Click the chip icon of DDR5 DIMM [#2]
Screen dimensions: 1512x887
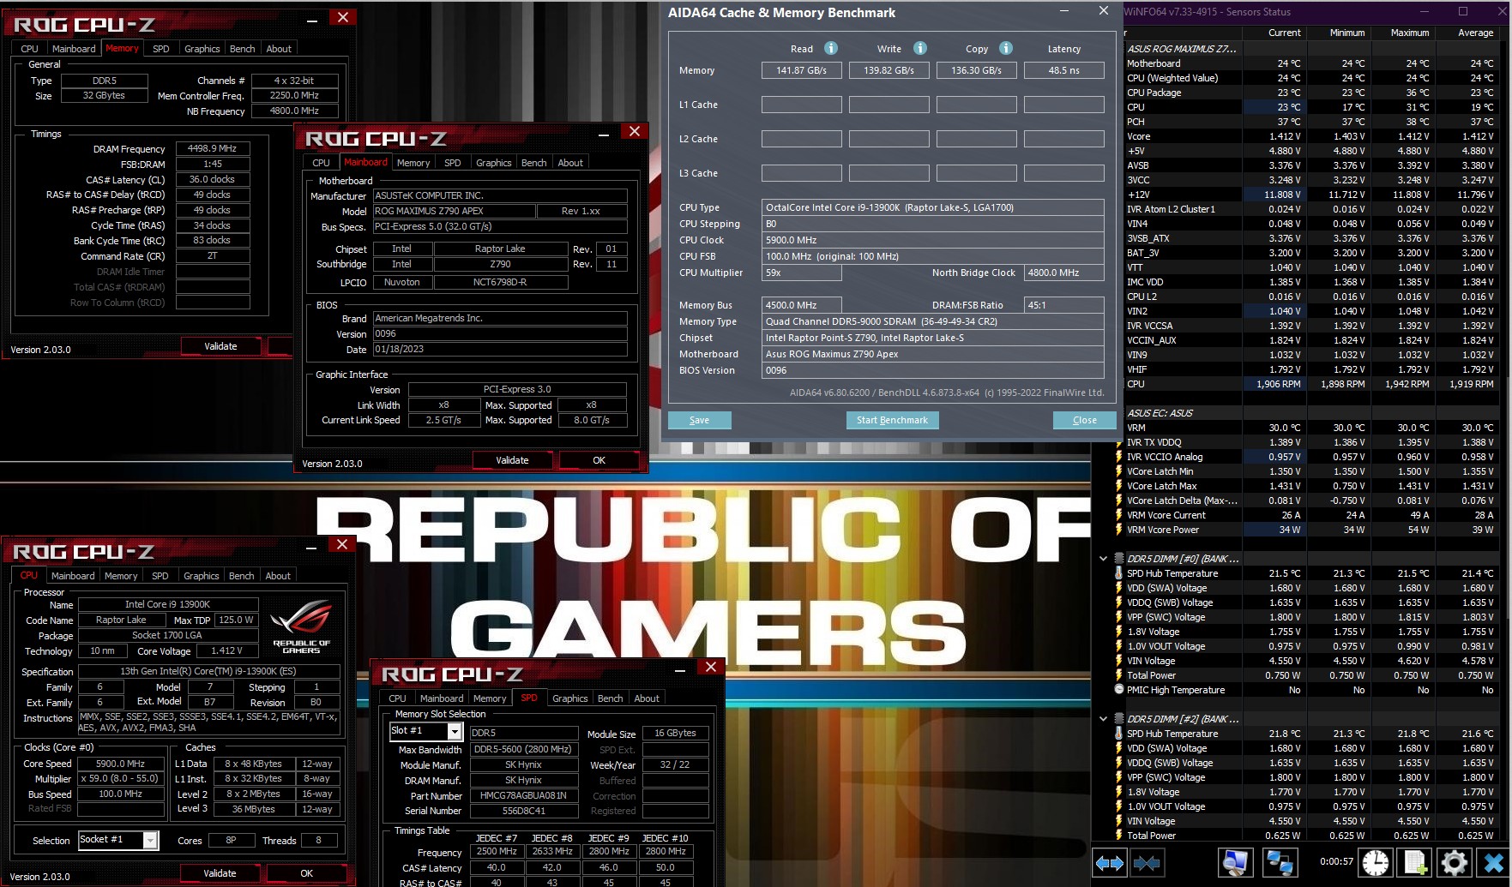(1118, 719)
